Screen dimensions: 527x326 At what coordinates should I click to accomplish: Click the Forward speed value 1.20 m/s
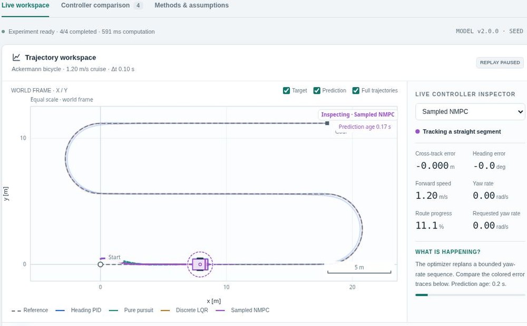[x=431, y=196]
